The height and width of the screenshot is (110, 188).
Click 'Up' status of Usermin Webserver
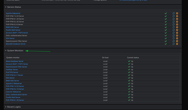pos(132,92)
